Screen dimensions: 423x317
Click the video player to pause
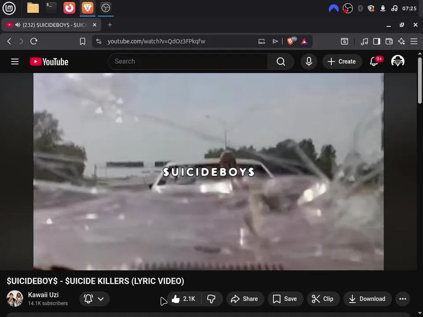pos(208,171)
